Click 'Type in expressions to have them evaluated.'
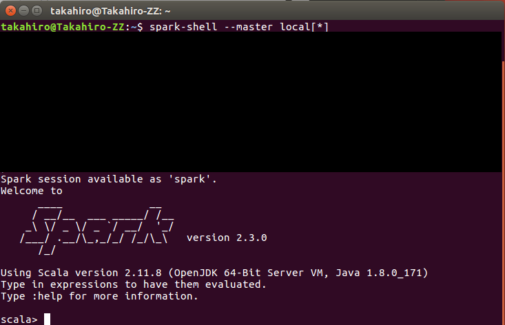 click(134, 284)
